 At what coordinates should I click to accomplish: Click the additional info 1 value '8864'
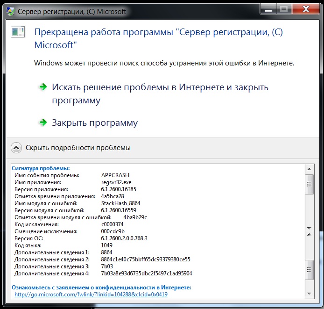(106, 252)
